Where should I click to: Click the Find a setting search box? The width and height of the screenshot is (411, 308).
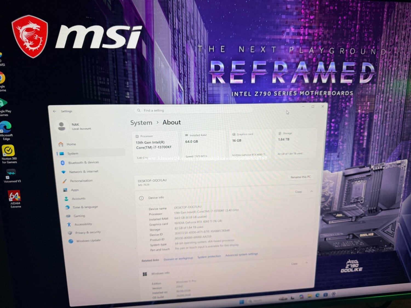(x=193, y=110)
